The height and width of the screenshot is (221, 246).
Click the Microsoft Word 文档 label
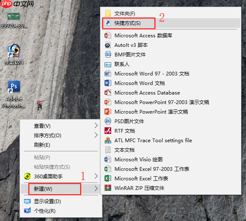(x=140, y=83)
